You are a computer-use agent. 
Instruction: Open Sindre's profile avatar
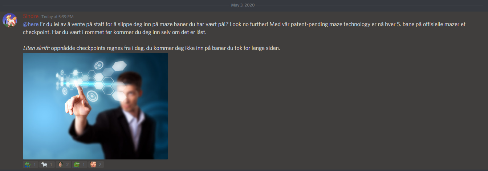coord(10,21)
